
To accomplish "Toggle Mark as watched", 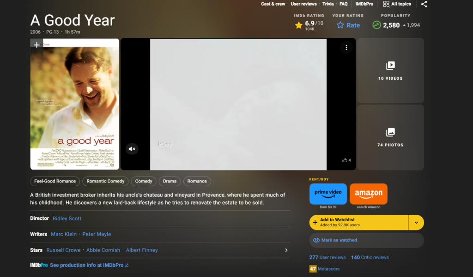I will [366, 240].
